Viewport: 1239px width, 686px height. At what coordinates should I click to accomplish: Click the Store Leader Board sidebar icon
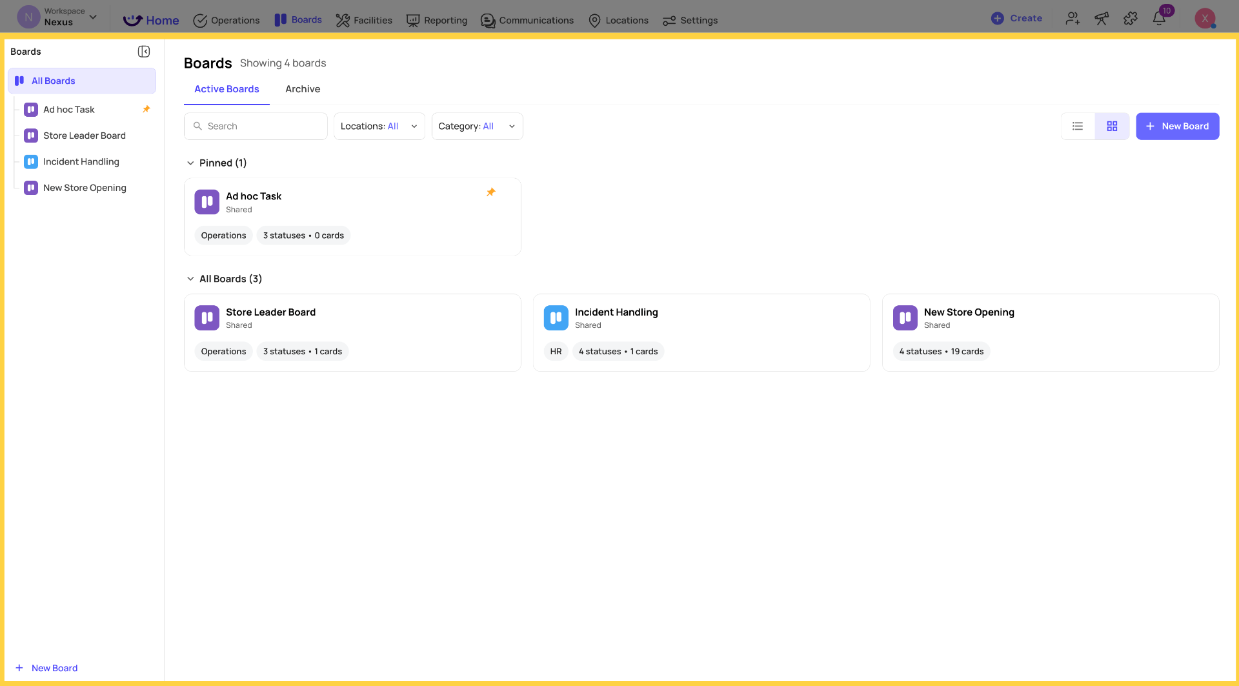[31, 136]
